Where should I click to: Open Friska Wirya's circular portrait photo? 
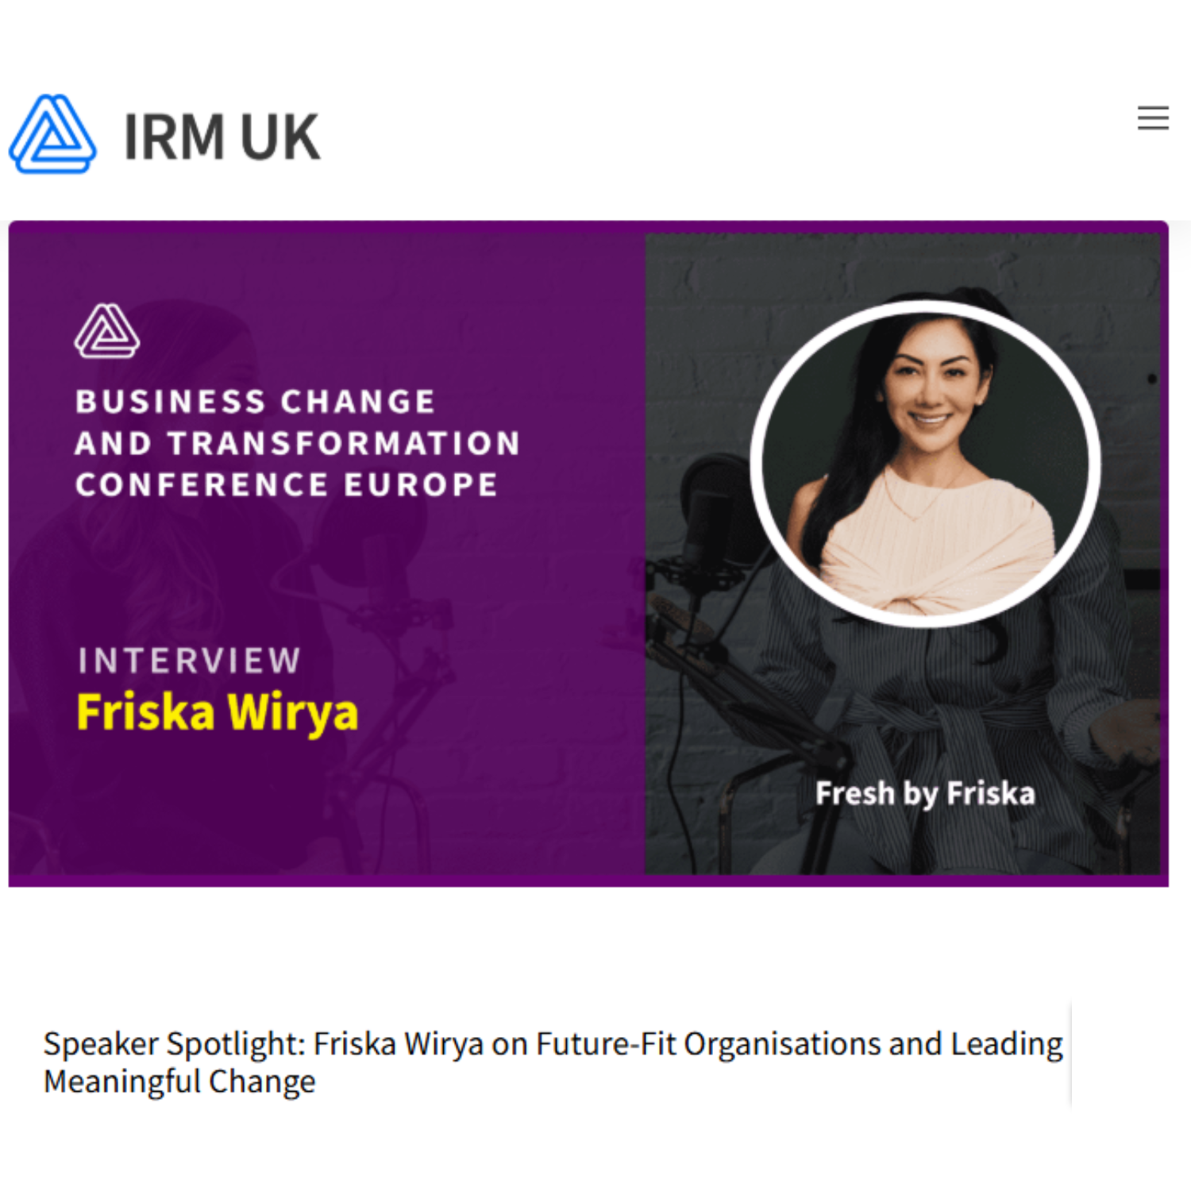tap(925, 464)
